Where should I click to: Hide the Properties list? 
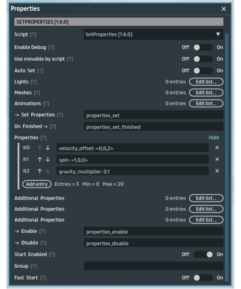click(x=214, y=138)
